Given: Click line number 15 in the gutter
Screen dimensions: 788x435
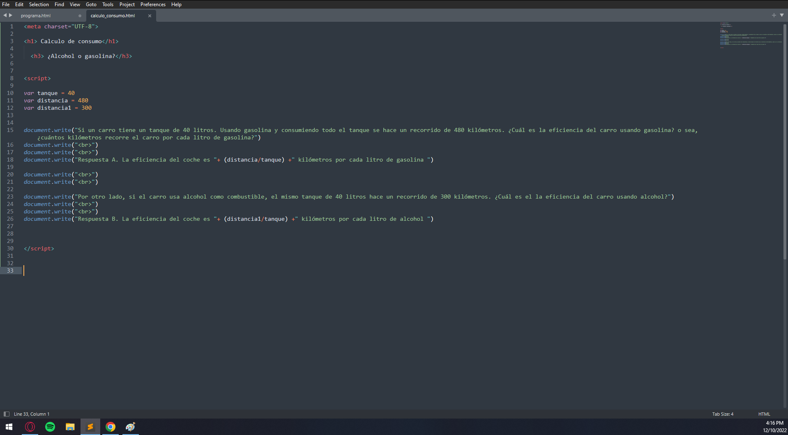Looking at the screenshot, I should coord(10,130).
